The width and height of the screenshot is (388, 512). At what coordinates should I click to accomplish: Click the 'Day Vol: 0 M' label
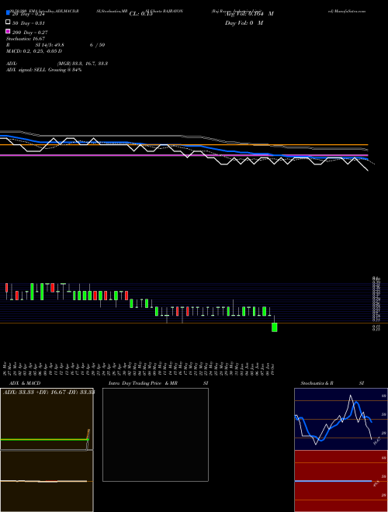click(x=244, y=22)
